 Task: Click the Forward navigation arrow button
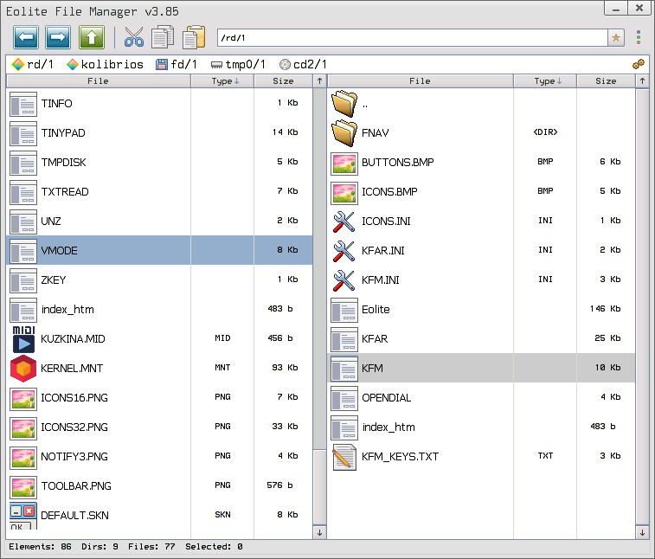[58, 37]
